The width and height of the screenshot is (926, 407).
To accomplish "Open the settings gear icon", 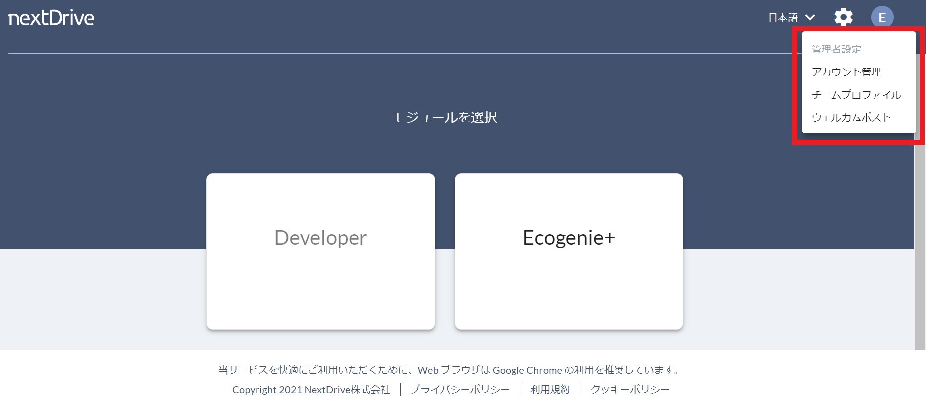I will click(x=843, y=18).
